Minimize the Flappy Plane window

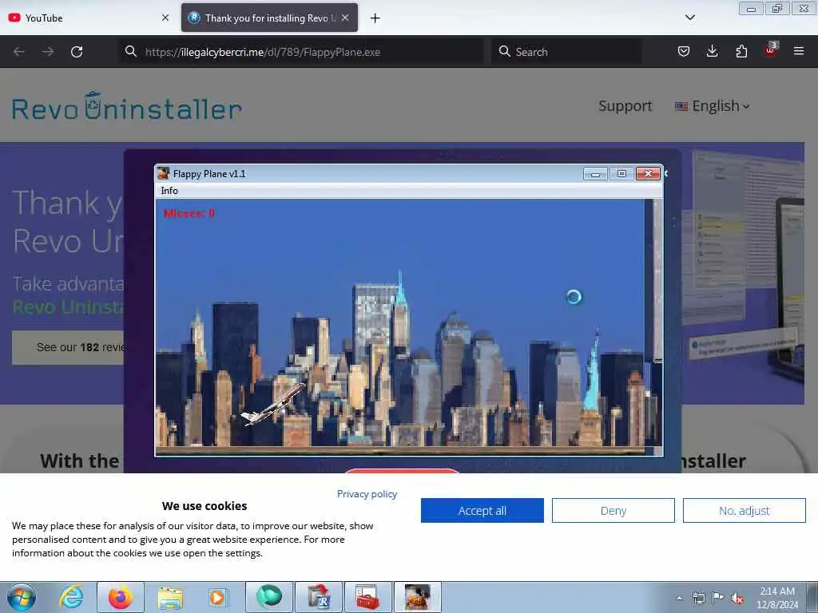[594, 173]
